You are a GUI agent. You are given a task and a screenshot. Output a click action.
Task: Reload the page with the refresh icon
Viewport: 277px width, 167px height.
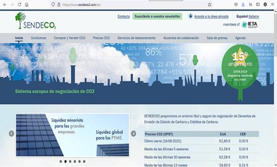tap(20, 4)
